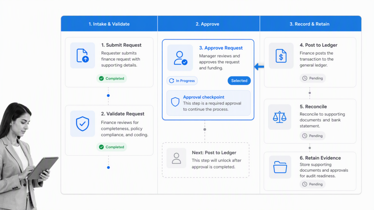Click the Completed label under Validate Request
Image resolution: width=374 pixels, height=210 pixels.
[115, 147]
